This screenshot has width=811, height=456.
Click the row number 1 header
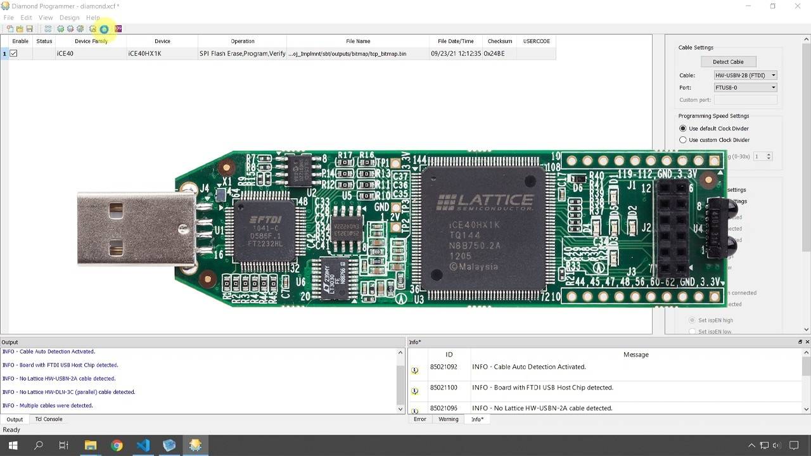(x=4, y=54)
